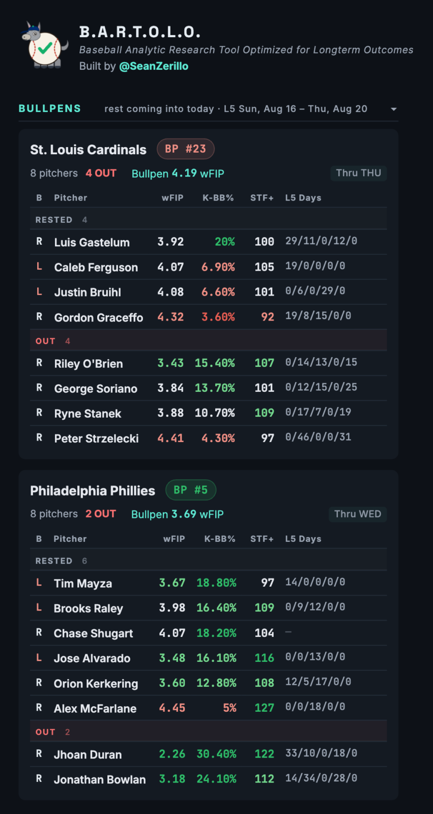This screenshot has height=814, width=433.
Task: Click the Thru THU label on Cardinals
Action: (359, 173)
